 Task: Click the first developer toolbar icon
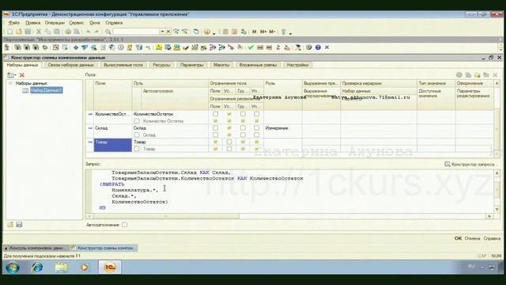(7, 47)
